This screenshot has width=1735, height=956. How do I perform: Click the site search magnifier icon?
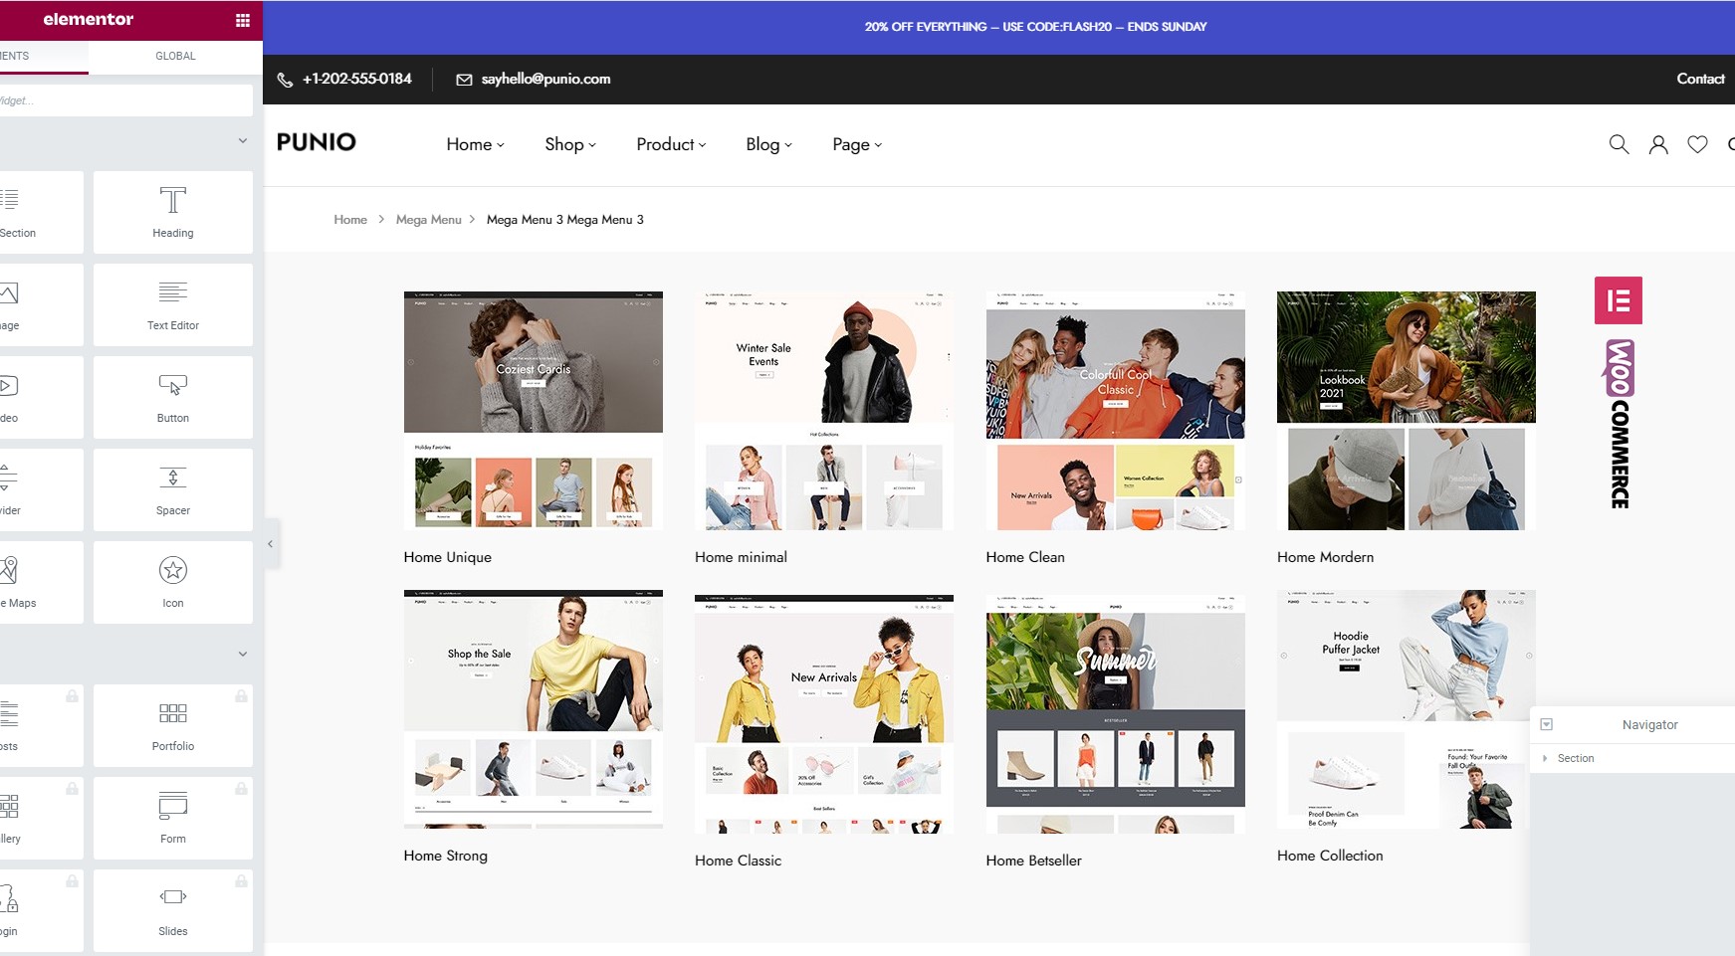1619,144
